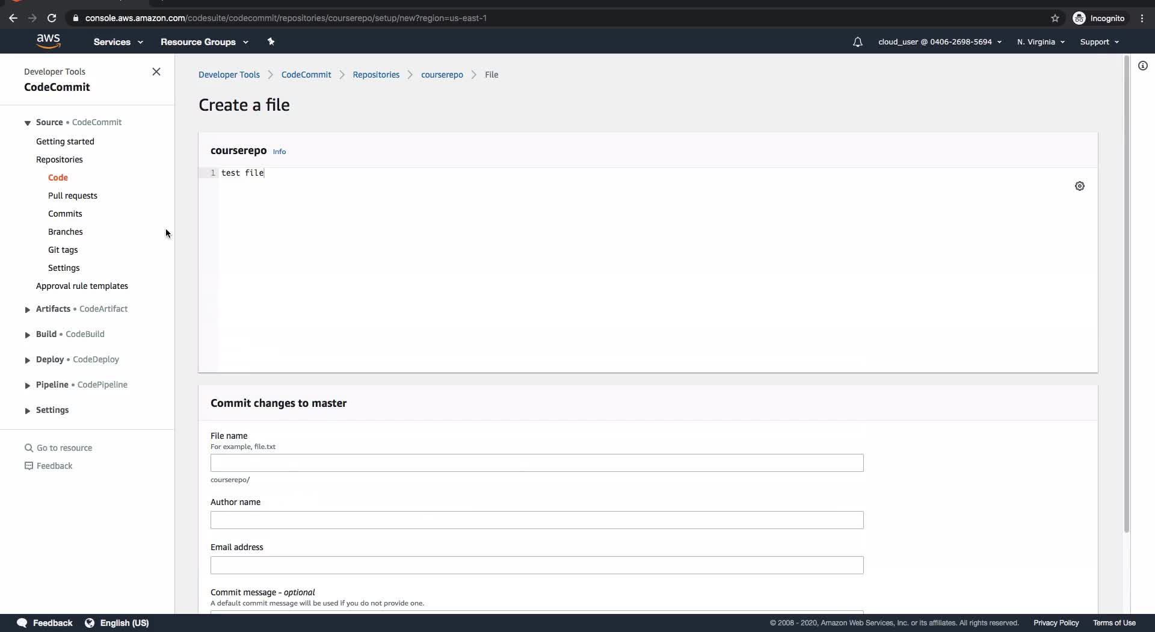The image size is (1155, 632).
Task: Expand the Artifacts CodeArtifact section
Action: pos(28,309)
